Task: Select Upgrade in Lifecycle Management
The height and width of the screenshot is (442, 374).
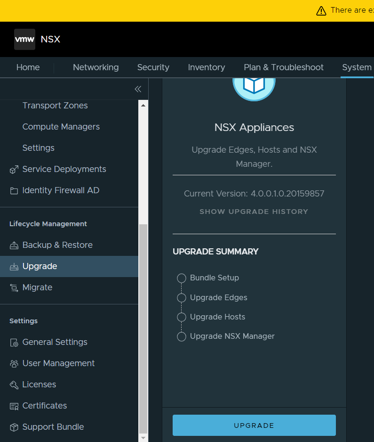Action: (x=69, y=266)
